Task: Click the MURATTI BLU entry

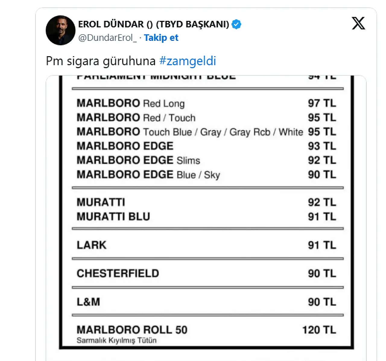Action: click(x=113, y=217)
